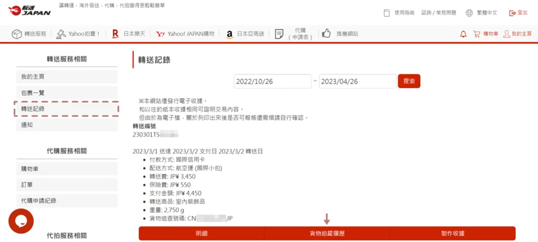
Task: Open the notification bell icon
Action: coord(463,34)
